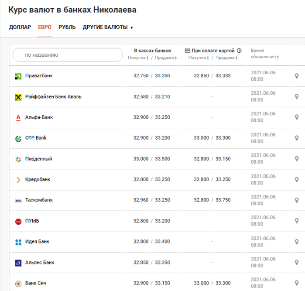Open the Альфа-Банк bank link
The width and height of the screenshot is (305, 291).
click(x=39, y=117)
